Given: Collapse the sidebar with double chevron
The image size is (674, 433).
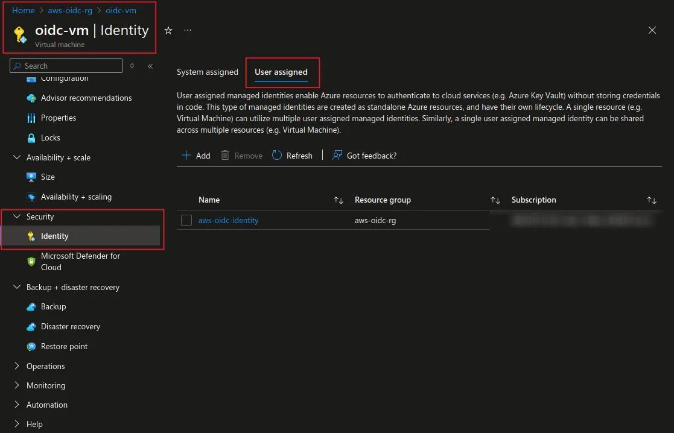Looking at the screenshot, I should point(150,66).
